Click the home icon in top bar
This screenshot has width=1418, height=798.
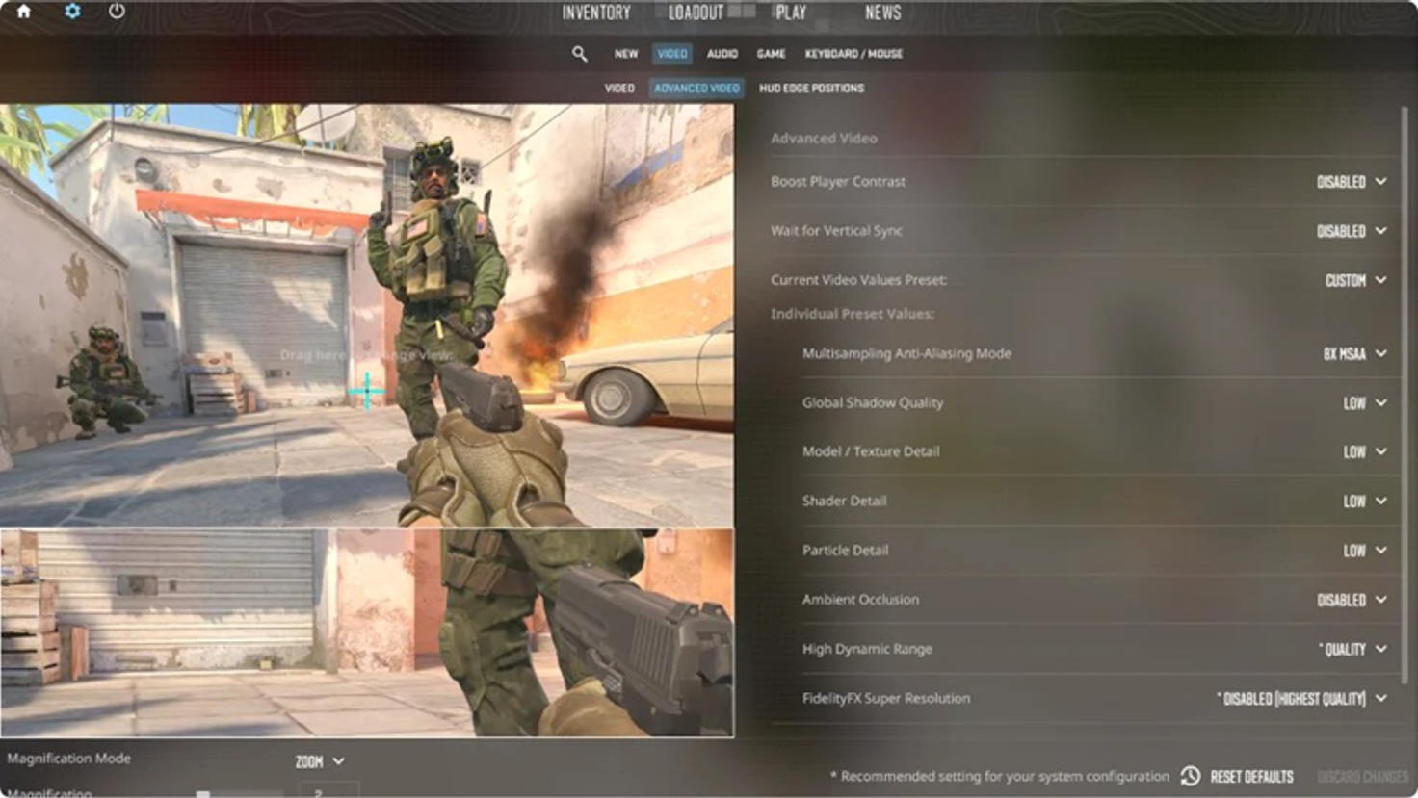click(23, 13)
